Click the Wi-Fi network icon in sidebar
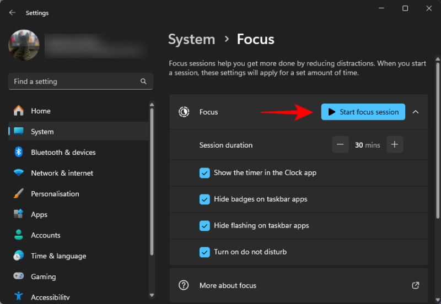Viewport: 441px width, 304px height. pos(19,172)
